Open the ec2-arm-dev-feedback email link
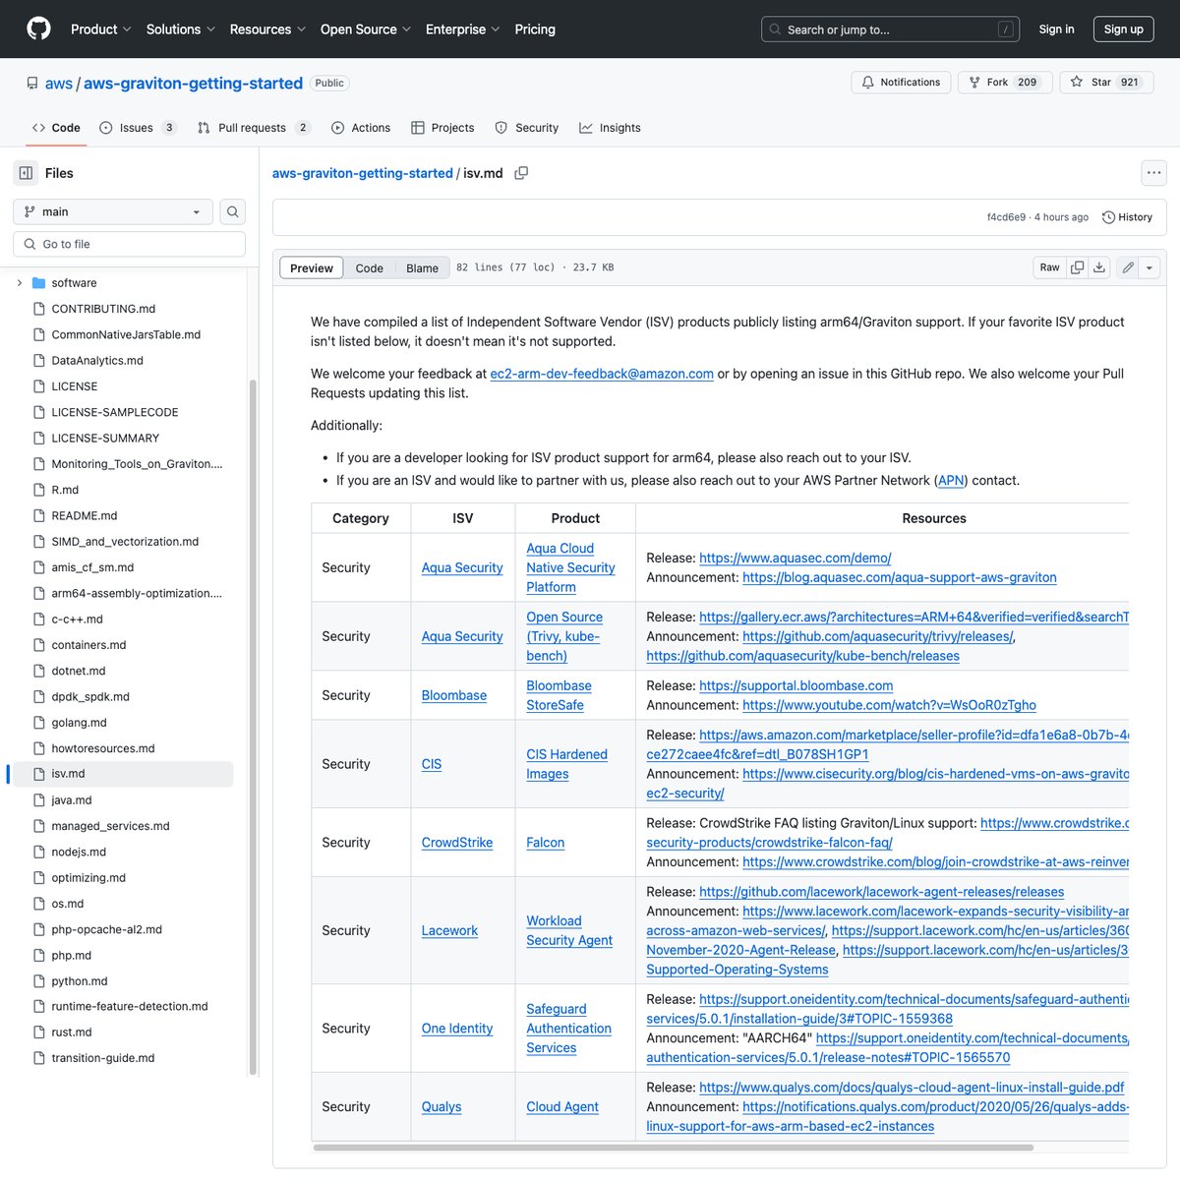 pos(602,374)
